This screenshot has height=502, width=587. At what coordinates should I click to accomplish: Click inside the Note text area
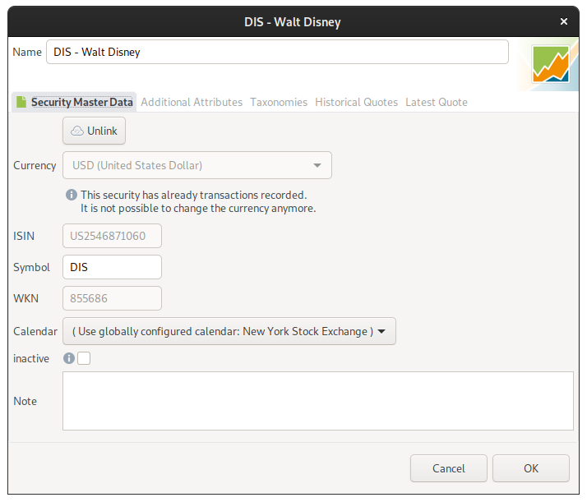click(318, 401)
